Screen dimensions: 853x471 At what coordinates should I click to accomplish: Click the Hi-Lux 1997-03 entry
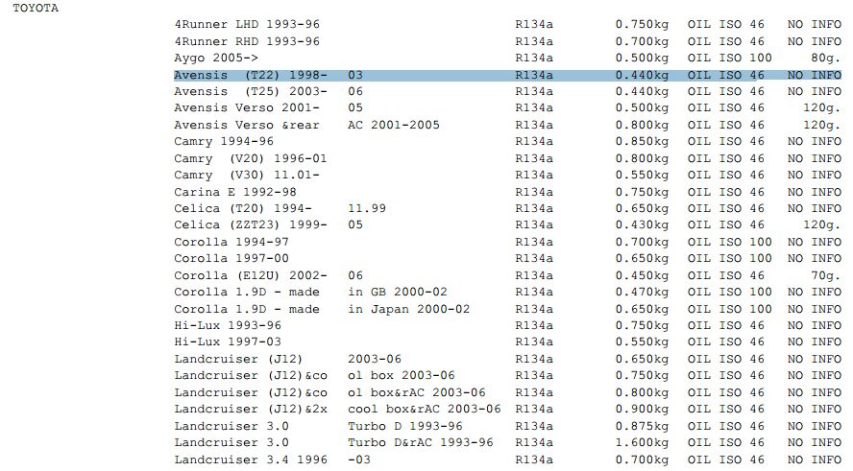point(228,341)
